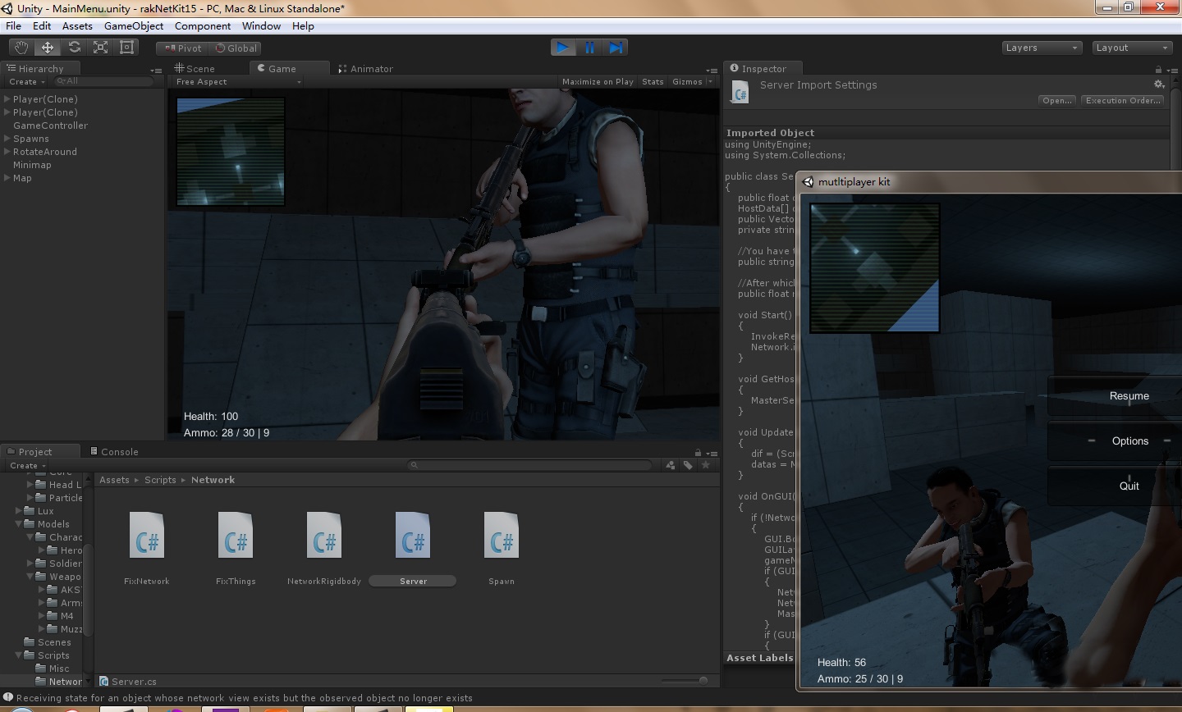Open the Edit menu
This screenshot has height=712, width=1182.
pos(42,25)
